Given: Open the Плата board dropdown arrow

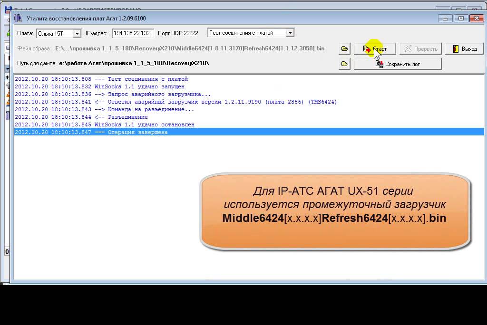Looking at the screenshot, I should [77, 33].
